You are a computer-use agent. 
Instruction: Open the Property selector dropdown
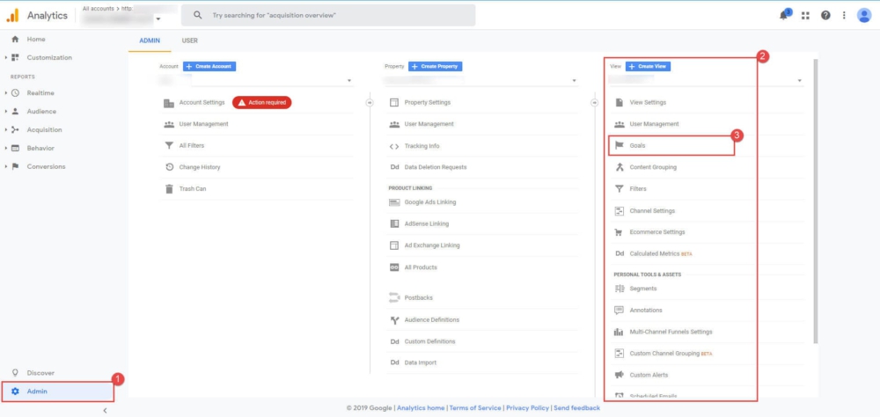tap(481, 81)
